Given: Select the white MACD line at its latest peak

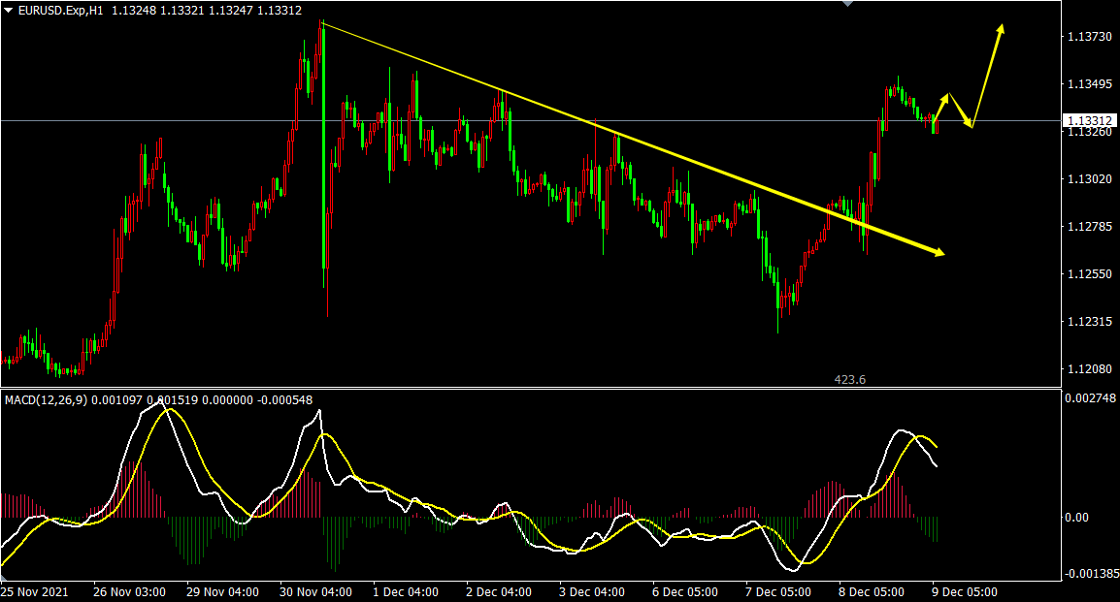Looking at the screenshot, I should (903, 429).
